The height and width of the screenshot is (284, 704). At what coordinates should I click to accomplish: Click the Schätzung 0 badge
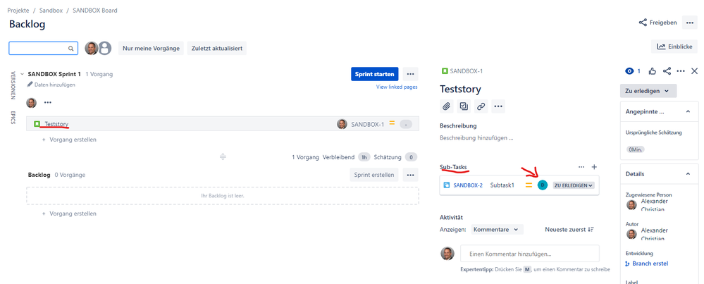point(411,157)
